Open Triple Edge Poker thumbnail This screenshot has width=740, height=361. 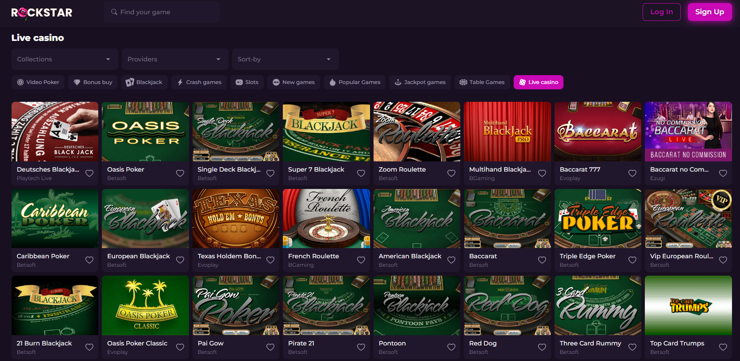[x=598, y=218]
